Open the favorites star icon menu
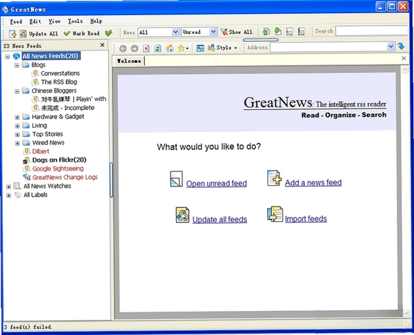The image size is (414, 335). 183,48
